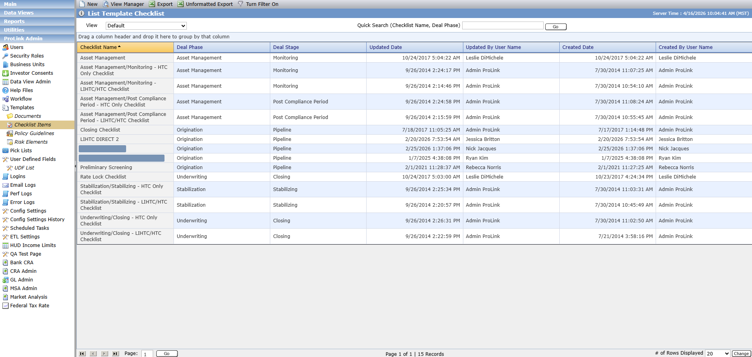
Task: Open the Users icon in sidebar
Action: coord(5,47)
